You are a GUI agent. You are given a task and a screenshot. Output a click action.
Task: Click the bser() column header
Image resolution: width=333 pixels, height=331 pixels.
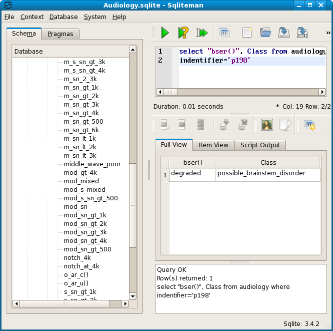coord(192,162)
